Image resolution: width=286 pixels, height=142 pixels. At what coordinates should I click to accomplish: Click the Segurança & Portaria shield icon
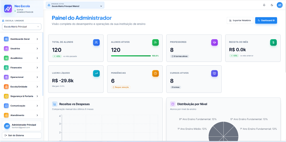6,96
